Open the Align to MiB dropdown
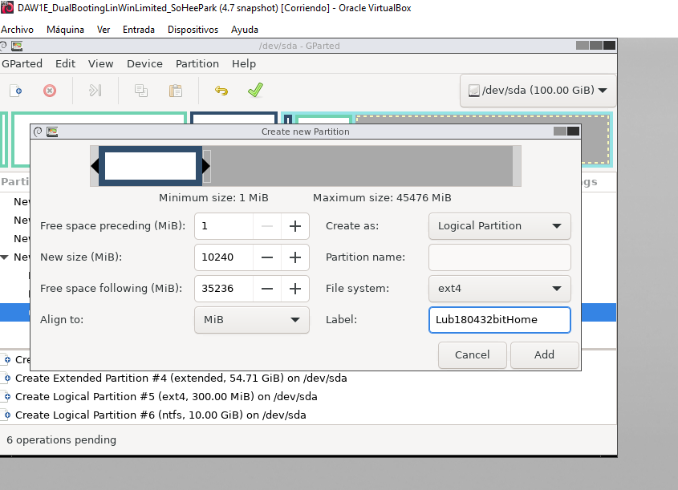 tap(252, 320)
